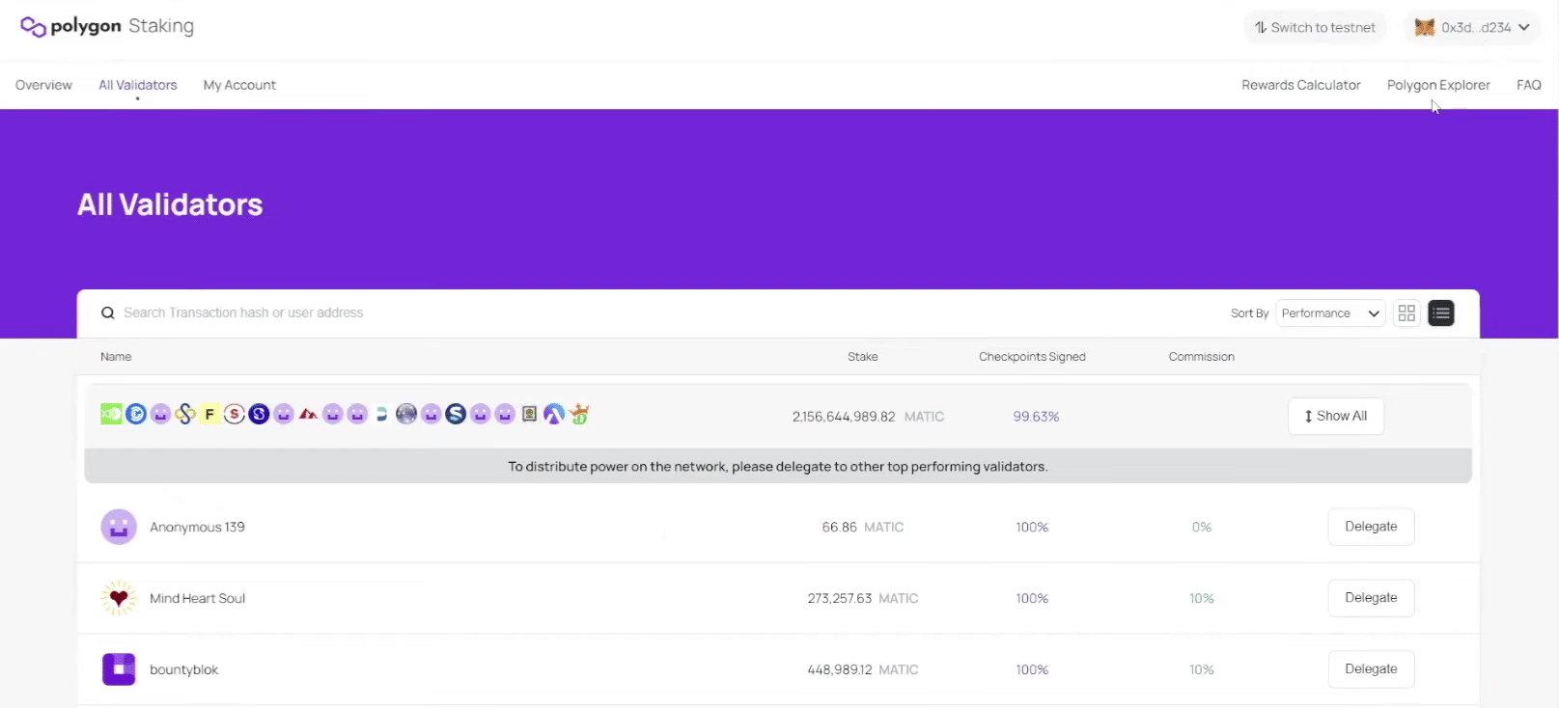The image size is (1559, 708).
Task: Click the red mountain validator icon
Action: pos(308,415)
